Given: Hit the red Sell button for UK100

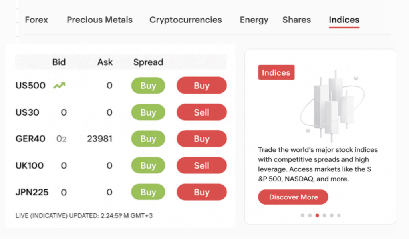Looking at the screenshot, I should click(x=201, y=165).
